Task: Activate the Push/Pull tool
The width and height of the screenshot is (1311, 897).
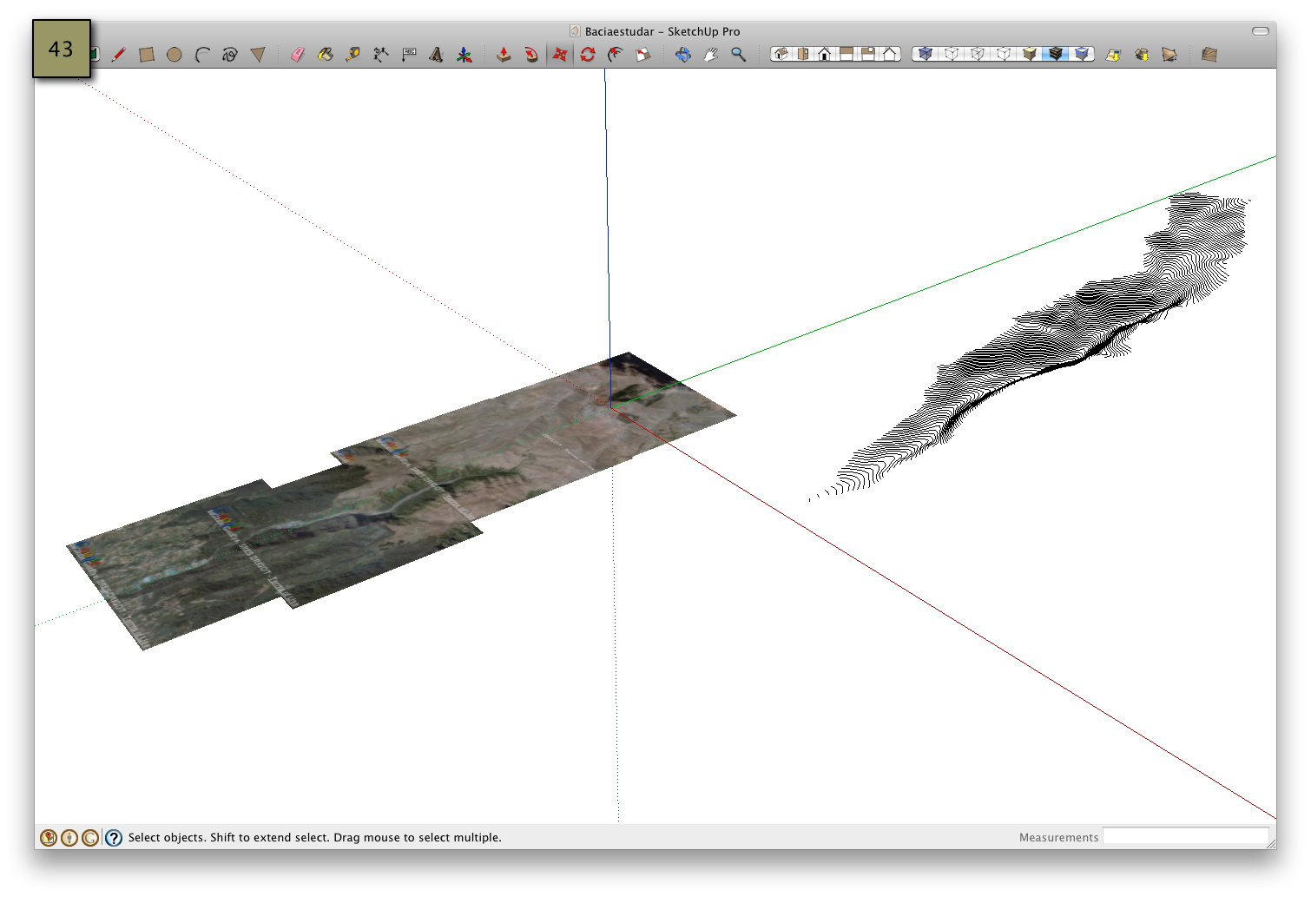Action: point(504,54)
